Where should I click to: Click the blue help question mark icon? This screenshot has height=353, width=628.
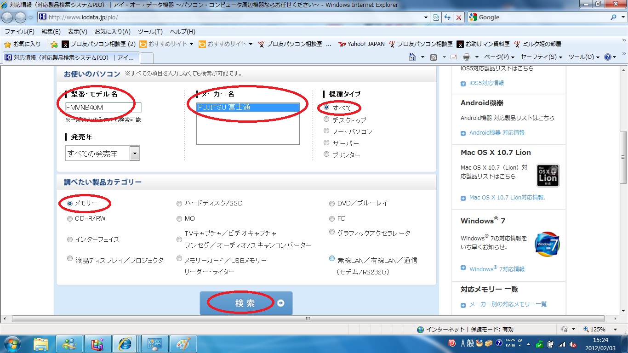tap(608, 57)
